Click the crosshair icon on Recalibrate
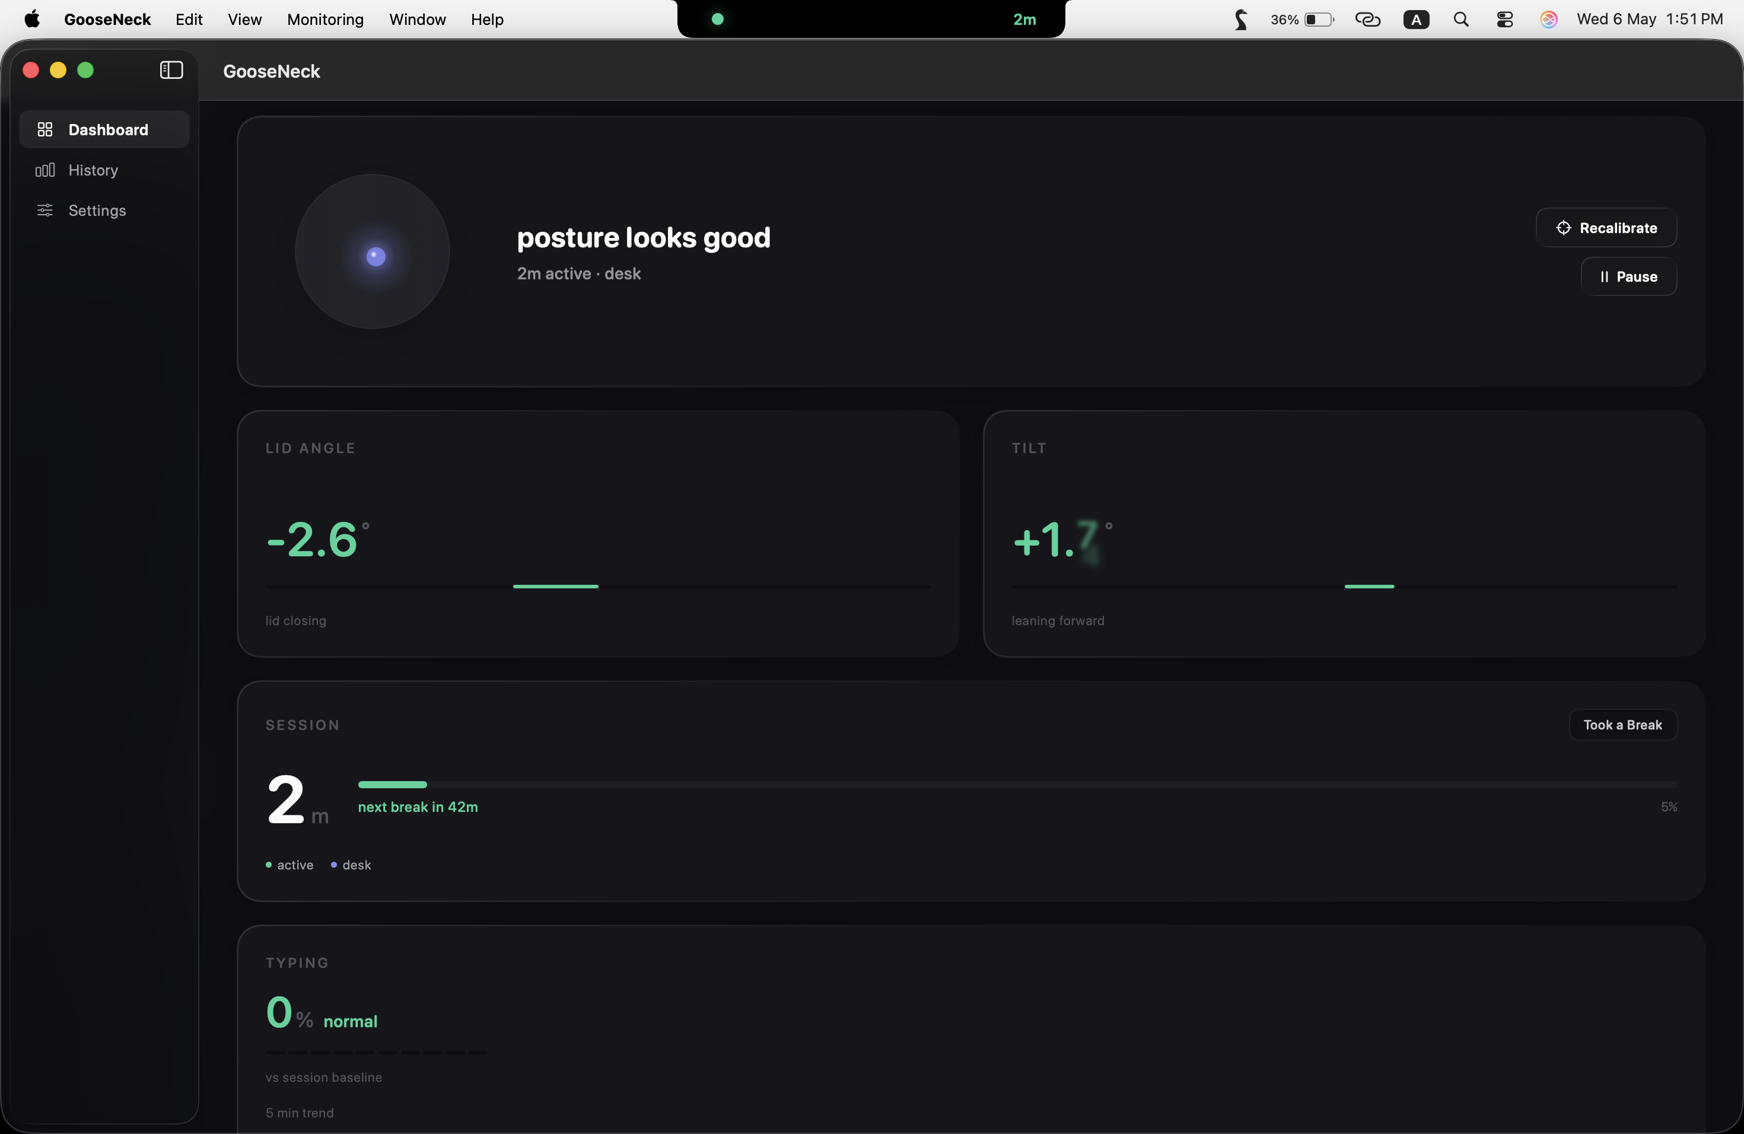 pos(1563,228)
